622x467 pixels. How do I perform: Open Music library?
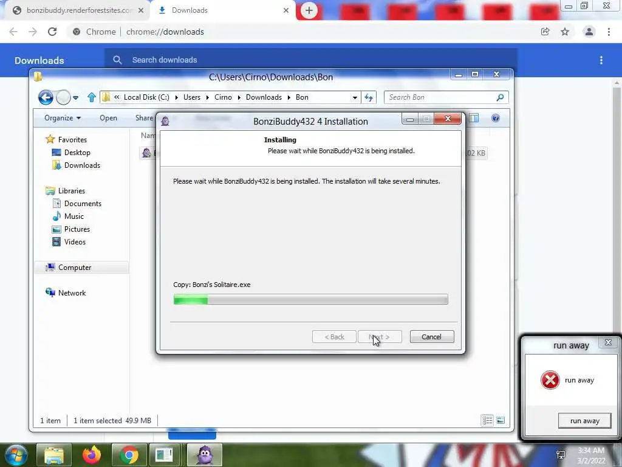pyautogui.click(x=73, y=216)
